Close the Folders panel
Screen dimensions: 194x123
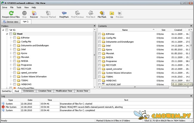95,26
